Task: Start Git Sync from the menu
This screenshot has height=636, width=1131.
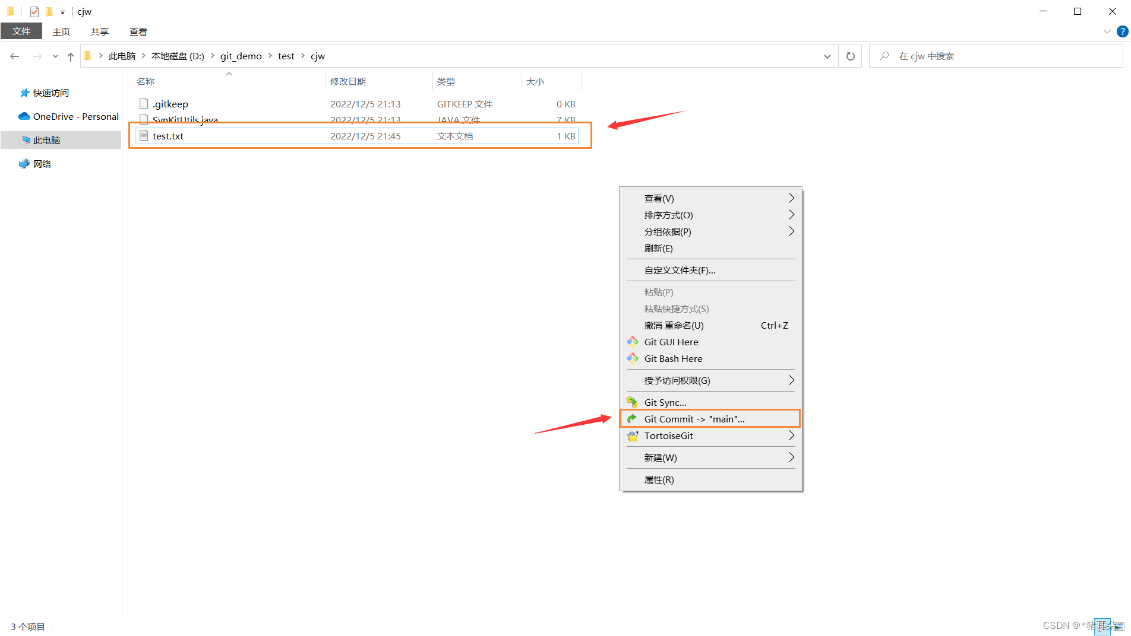Action: [x=665, y=402]
